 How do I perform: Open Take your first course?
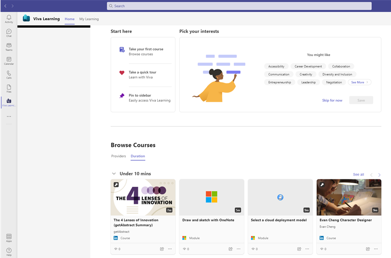[146, 49]
